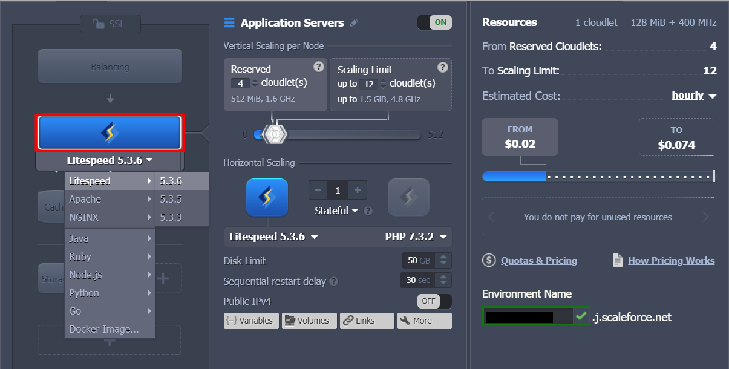This screenshot has height=369, width=729.
Task: Open the PHP 7.3.2 version dropdown
Action: pos(416,237)
